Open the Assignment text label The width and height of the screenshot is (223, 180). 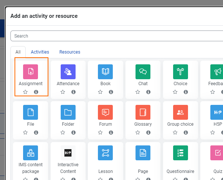pyautogui.click(x=31, y=84)
